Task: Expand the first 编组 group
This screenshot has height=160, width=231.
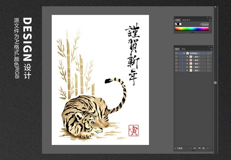Action: tap(187, 56)
